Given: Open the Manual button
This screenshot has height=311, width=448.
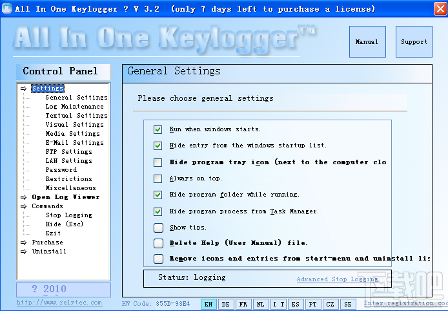Looking at the screenshot, I should click(367, 42).
